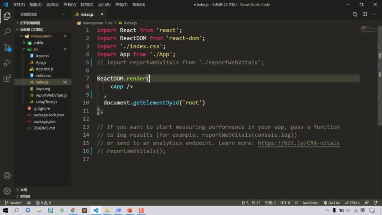382x215 pixels.
Task: Click the bit.ly/CRA-vitals link in code
Action: (298, 143)
